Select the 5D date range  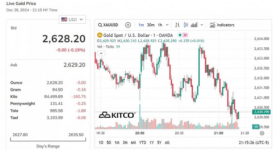pyautogui.click(x=109, y=142)
